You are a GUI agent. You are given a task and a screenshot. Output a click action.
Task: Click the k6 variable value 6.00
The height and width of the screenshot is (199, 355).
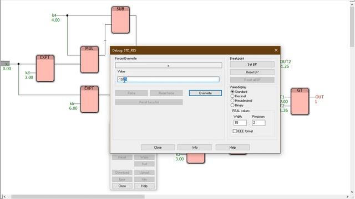73,108
